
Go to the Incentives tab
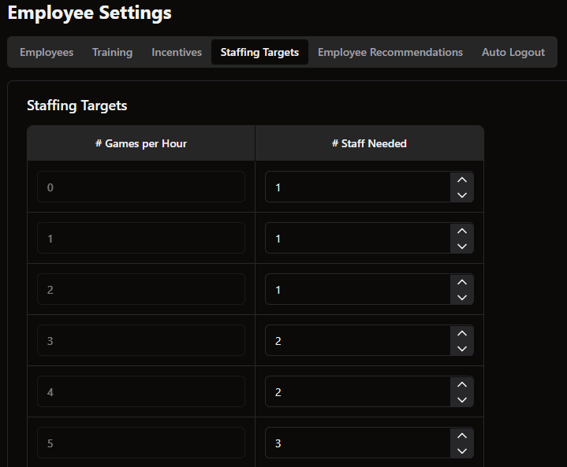[x=177, y=52]
